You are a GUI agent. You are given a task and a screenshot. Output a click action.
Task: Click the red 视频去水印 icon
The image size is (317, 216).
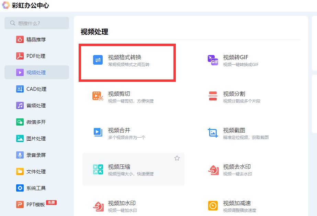tap(213, 170)
